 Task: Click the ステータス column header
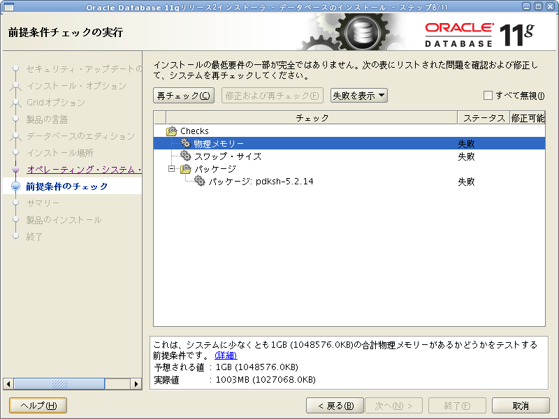[x=484, y=117]
